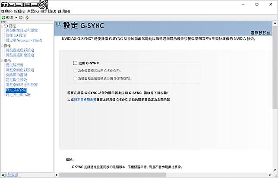Screen dimensions: 278x178
Task: Open the 編輯(E) menu
Action: pyautogui.click(x=20, y=11)
